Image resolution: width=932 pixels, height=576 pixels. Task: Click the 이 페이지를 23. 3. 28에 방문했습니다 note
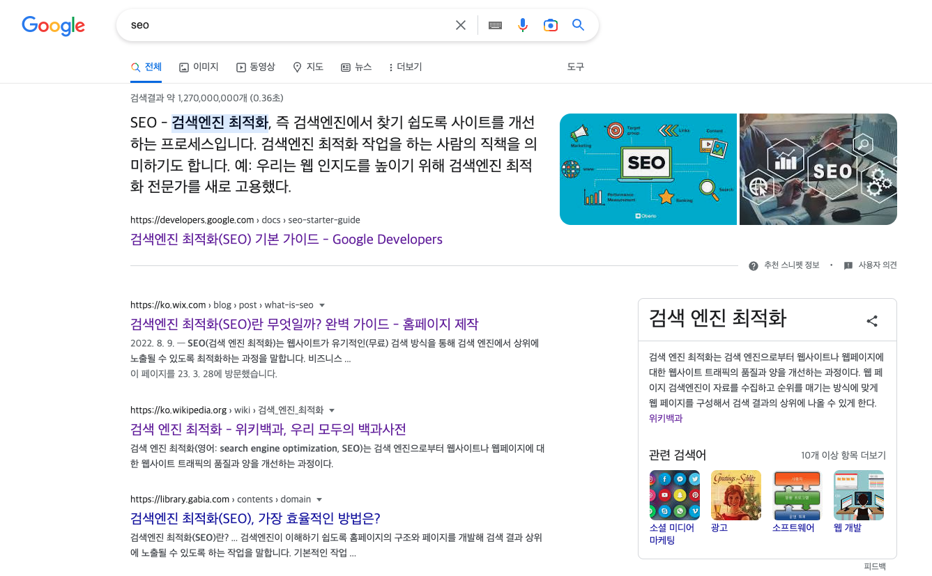[x=204, y=374]
